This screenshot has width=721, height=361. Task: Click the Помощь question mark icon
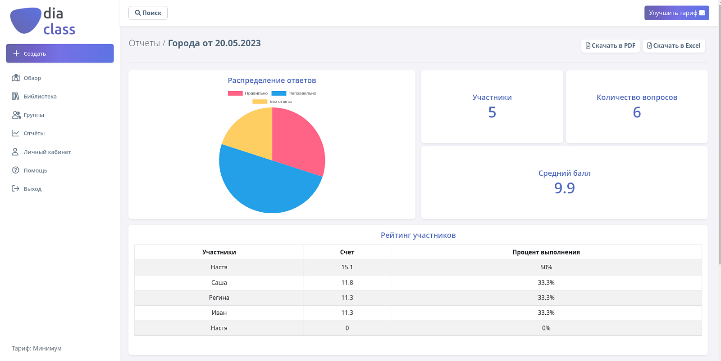click(15, 170)
